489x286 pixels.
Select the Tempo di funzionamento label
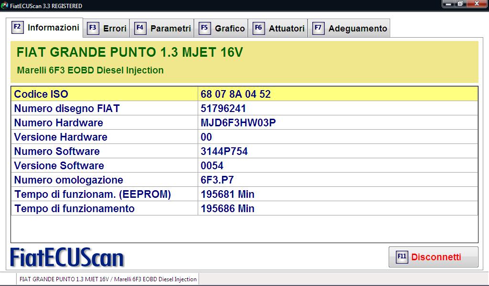(74, 208)
